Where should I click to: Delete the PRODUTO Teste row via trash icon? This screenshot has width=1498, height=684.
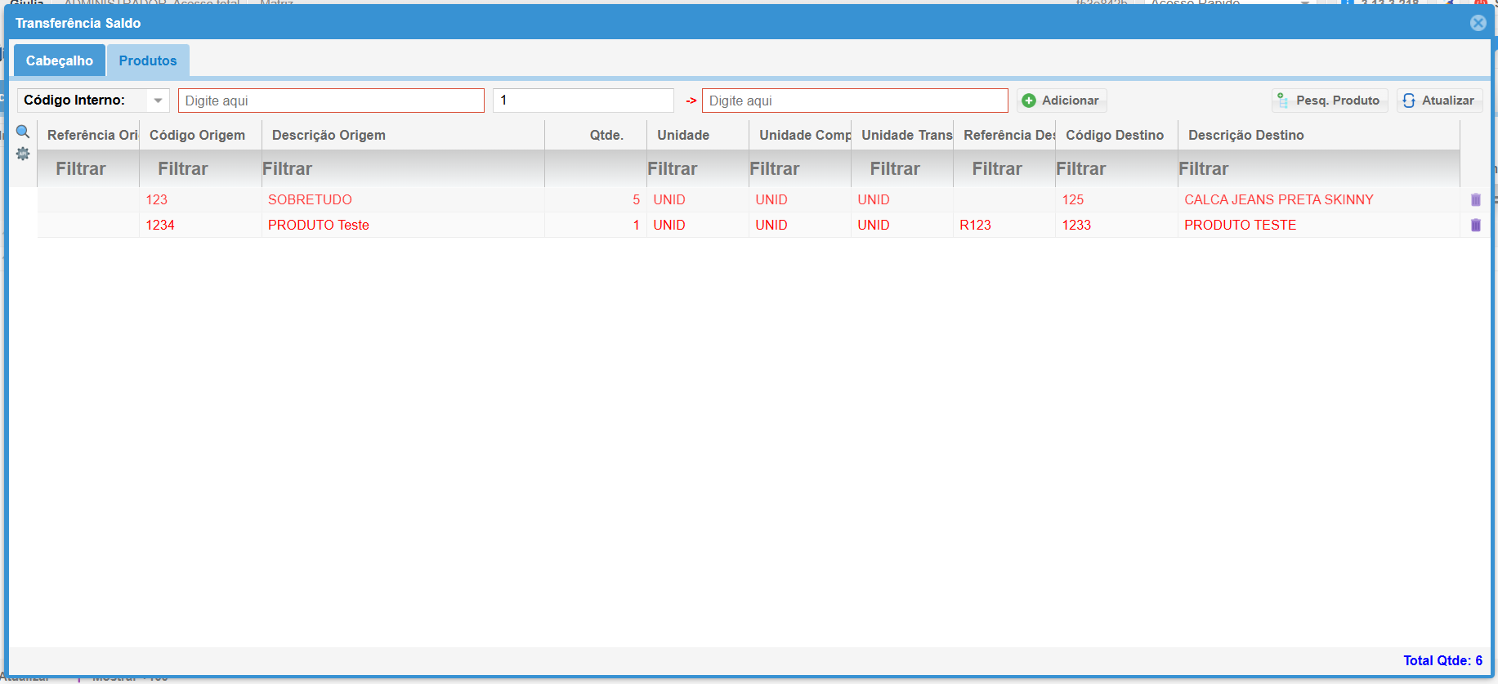(1475, 225)
